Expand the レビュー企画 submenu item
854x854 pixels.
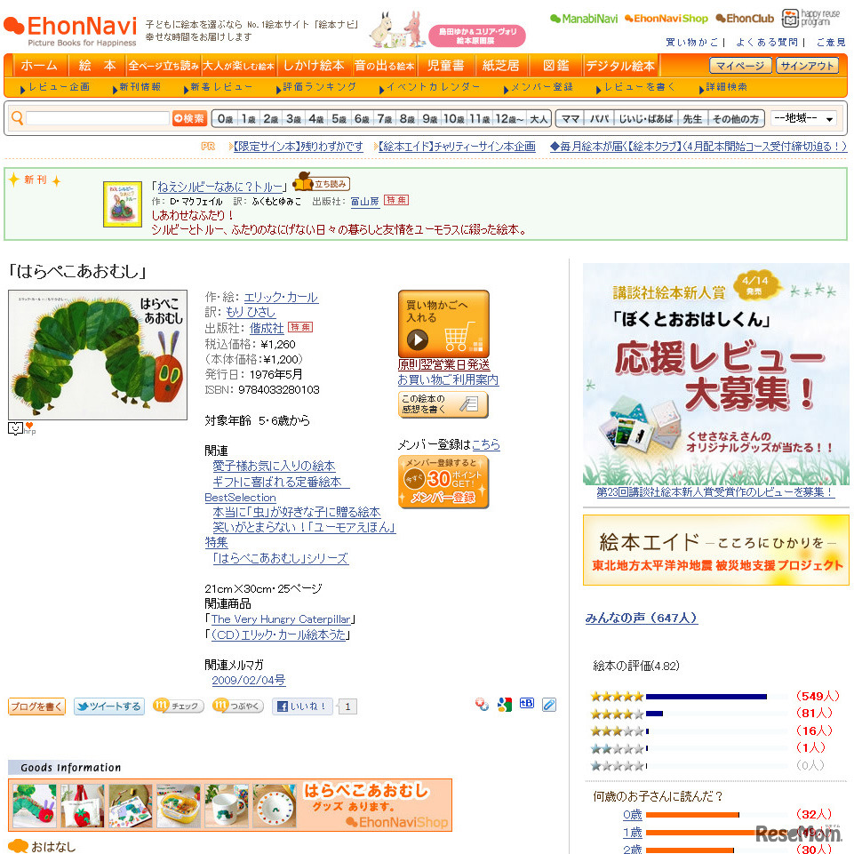click(x=54, y=87)
